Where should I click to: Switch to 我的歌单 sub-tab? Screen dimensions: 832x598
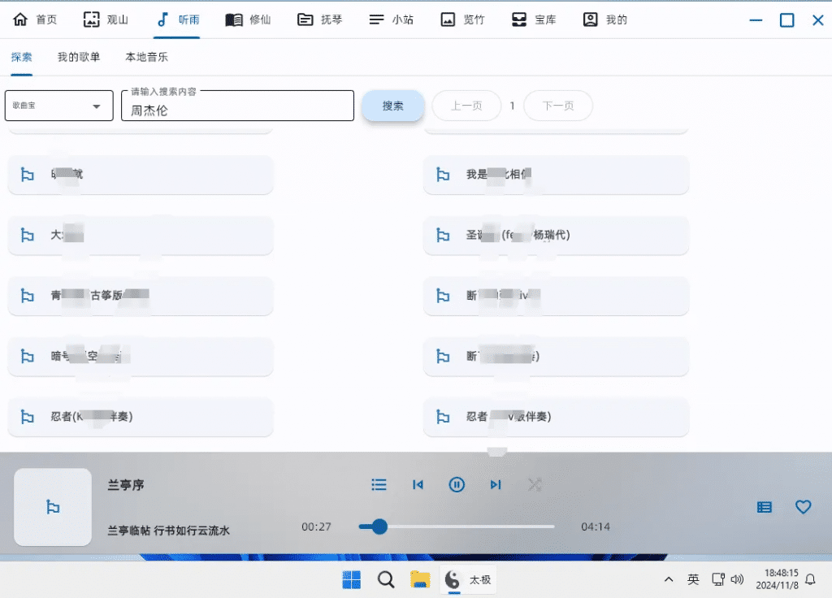coord(79,57)
